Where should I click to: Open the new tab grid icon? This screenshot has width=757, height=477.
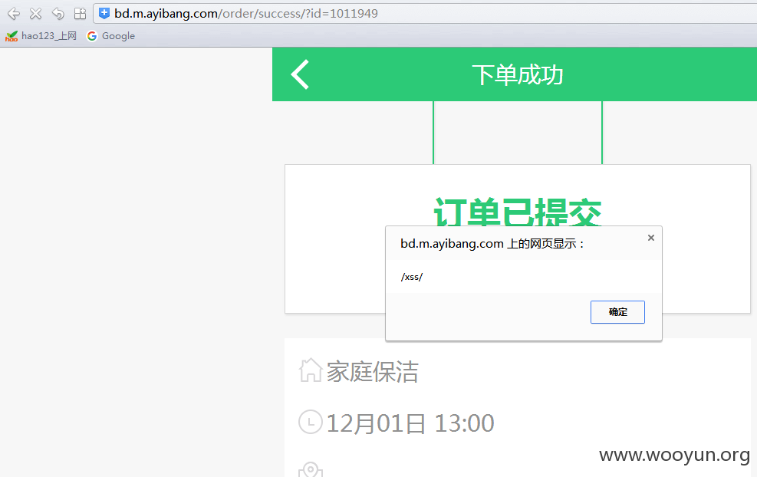click(x=80, y=14)
